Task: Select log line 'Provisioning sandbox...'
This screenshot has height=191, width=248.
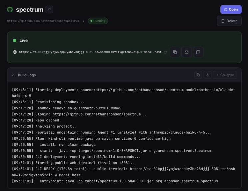Action: pyautogui.click(x=48, y=102)
